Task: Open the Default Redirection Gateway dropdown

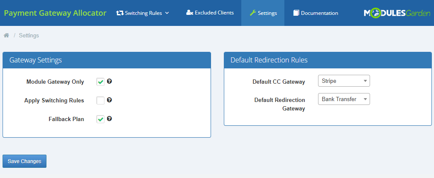Action: (344, 99)
